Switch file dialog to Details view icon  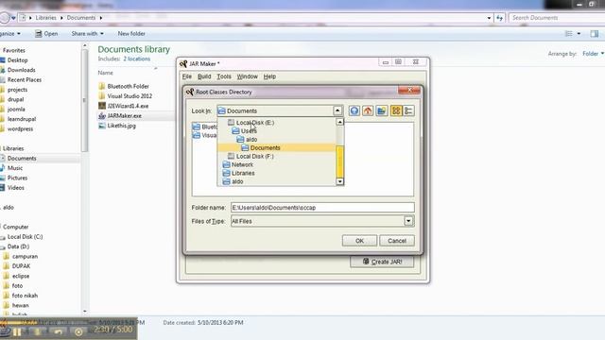click(408, 111)
